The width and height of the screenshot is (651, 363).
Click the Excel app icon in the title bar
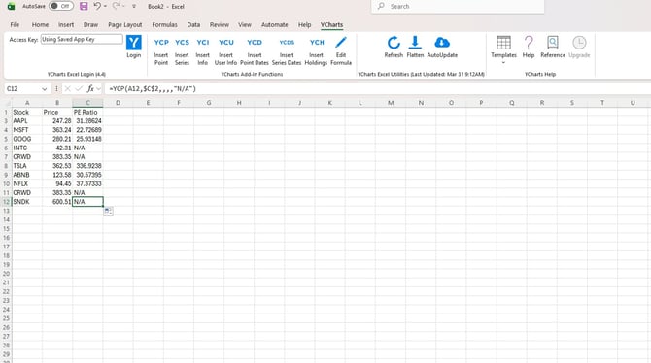click(x=12, y=6)
